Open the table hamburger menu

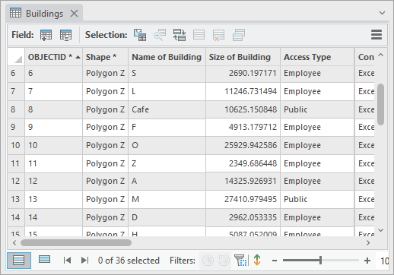(377, 35)
